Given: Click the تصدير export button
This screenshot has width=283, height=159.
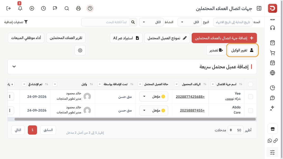Looking at the screenshot, I should point(216,50).
